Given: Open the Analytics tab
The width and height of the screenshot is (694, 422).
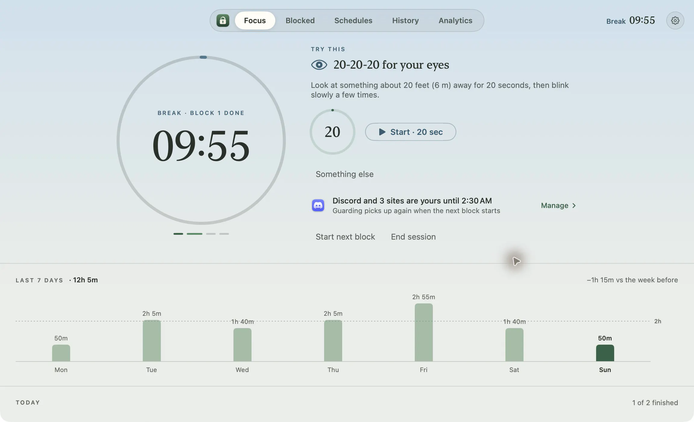Looking at the screenshot, I should coord(455,20).
